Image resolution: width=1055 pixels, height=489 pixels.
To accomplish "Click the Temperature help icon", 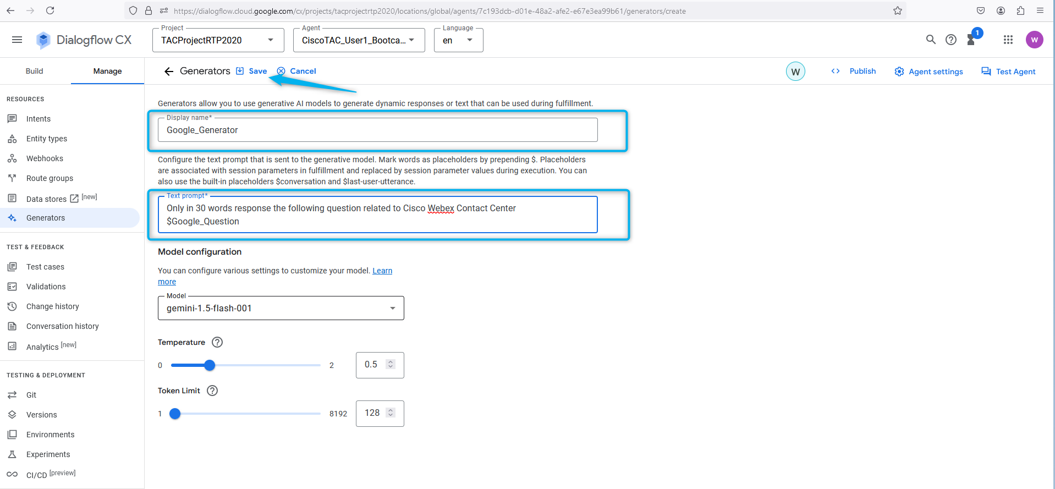I will pyautogui.click(x=217, y=342).
